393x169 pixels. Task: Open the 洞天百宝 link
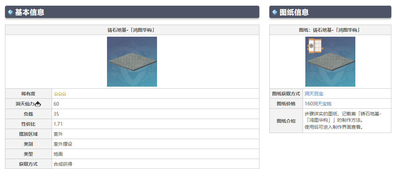(314, 94)
